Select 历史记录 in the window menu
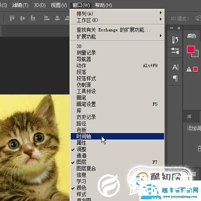The height and width of the screenshot is (201, 201). pos(117,117)
